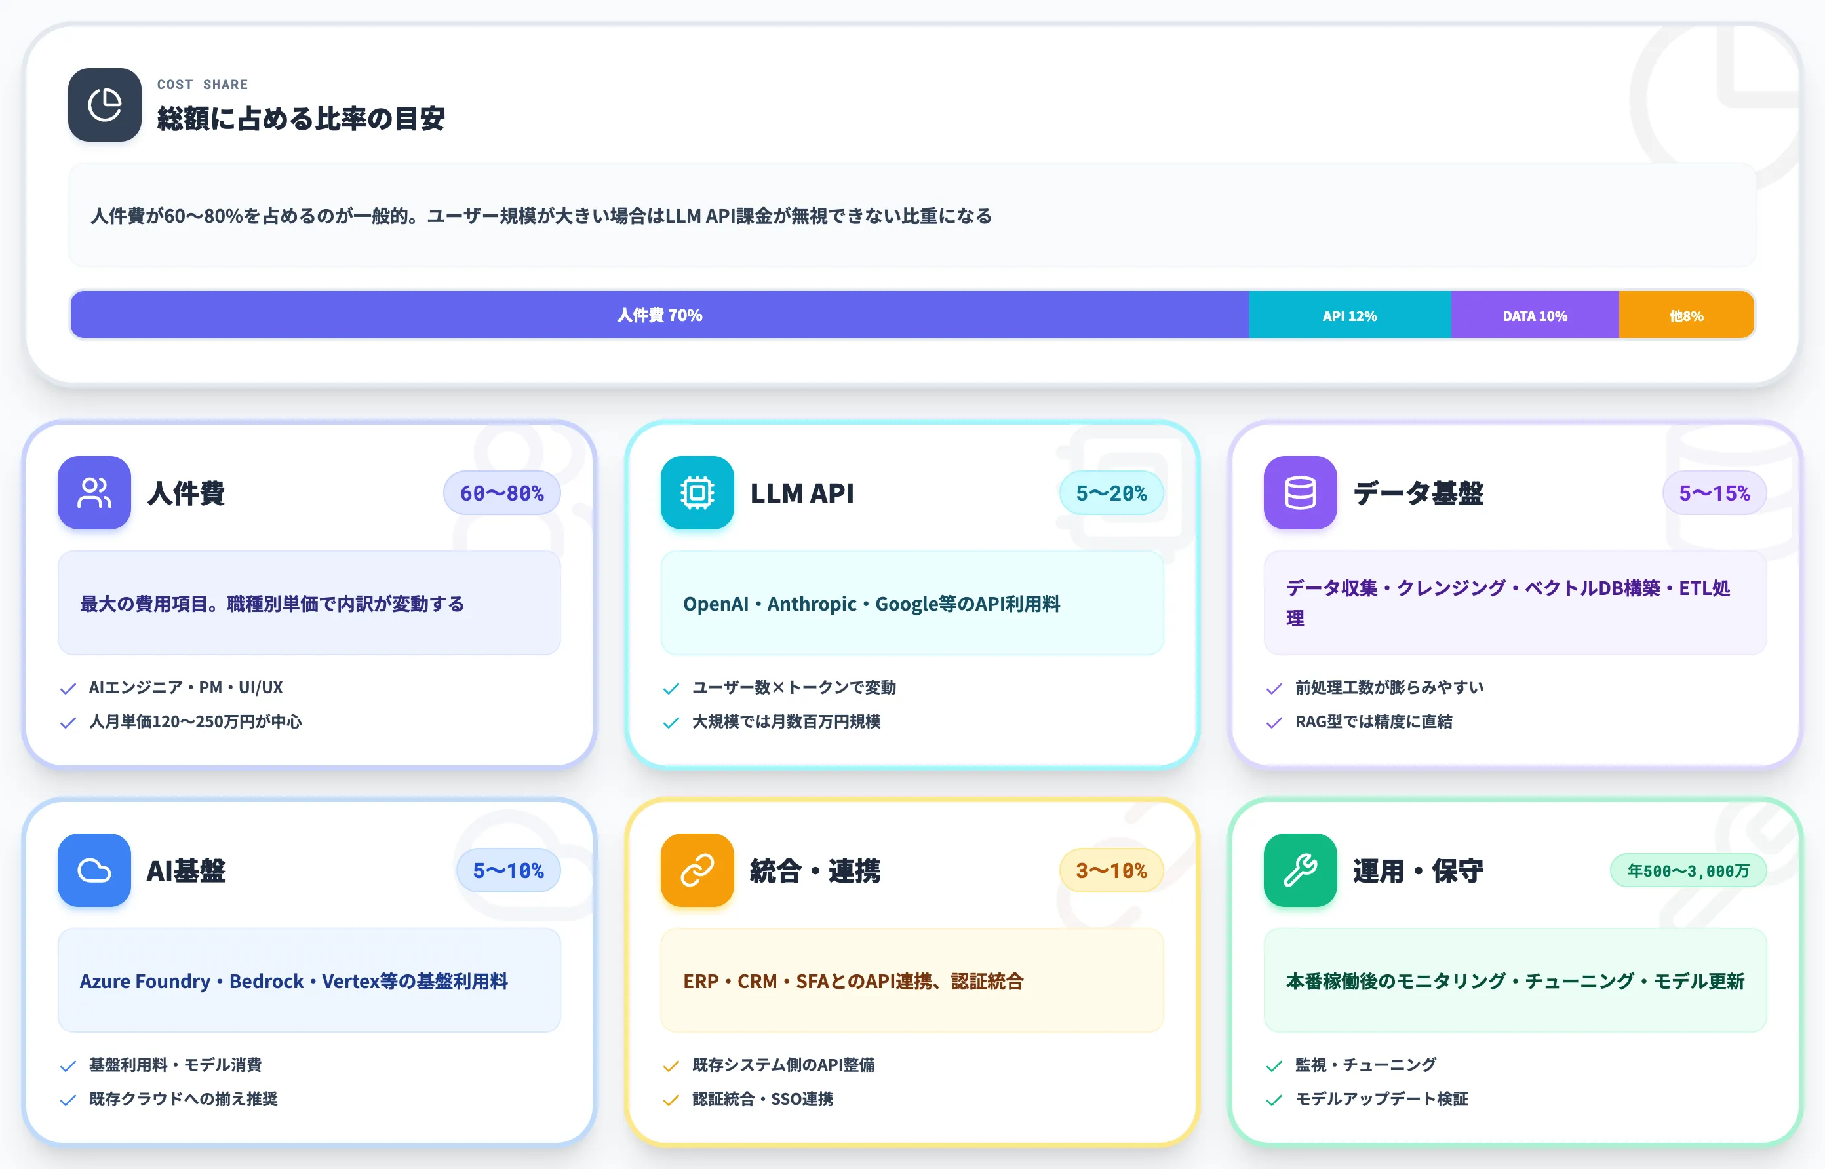Viewport: 1825px width, 1169px height.
Task: Click the OpenAI・Anthropic・Google等のAPI利用料 description
Action: (871, 604)
